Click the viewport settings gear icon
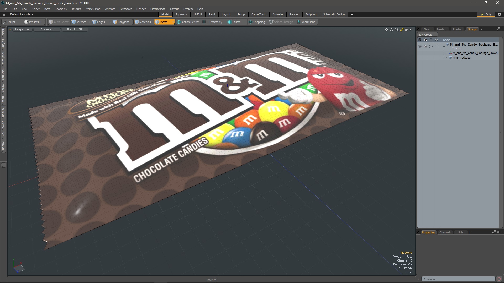Viewport: 504px width, 283px height. 406,30
